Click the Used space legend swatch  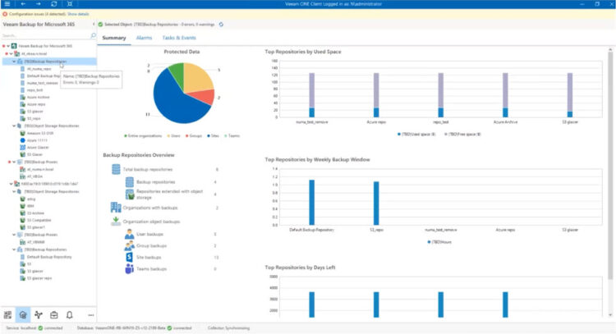(399, 135)
